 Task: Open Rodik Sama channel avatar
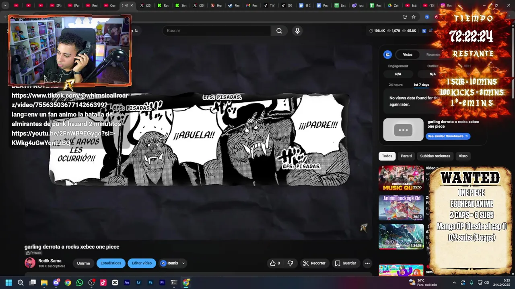click(x=30, y=263)
